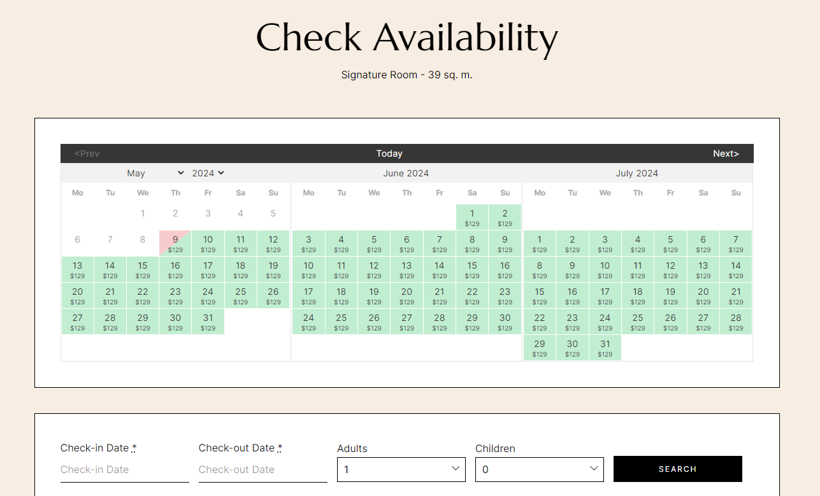
Task: Focus the Check-out Date field
Action: point(263,470)
